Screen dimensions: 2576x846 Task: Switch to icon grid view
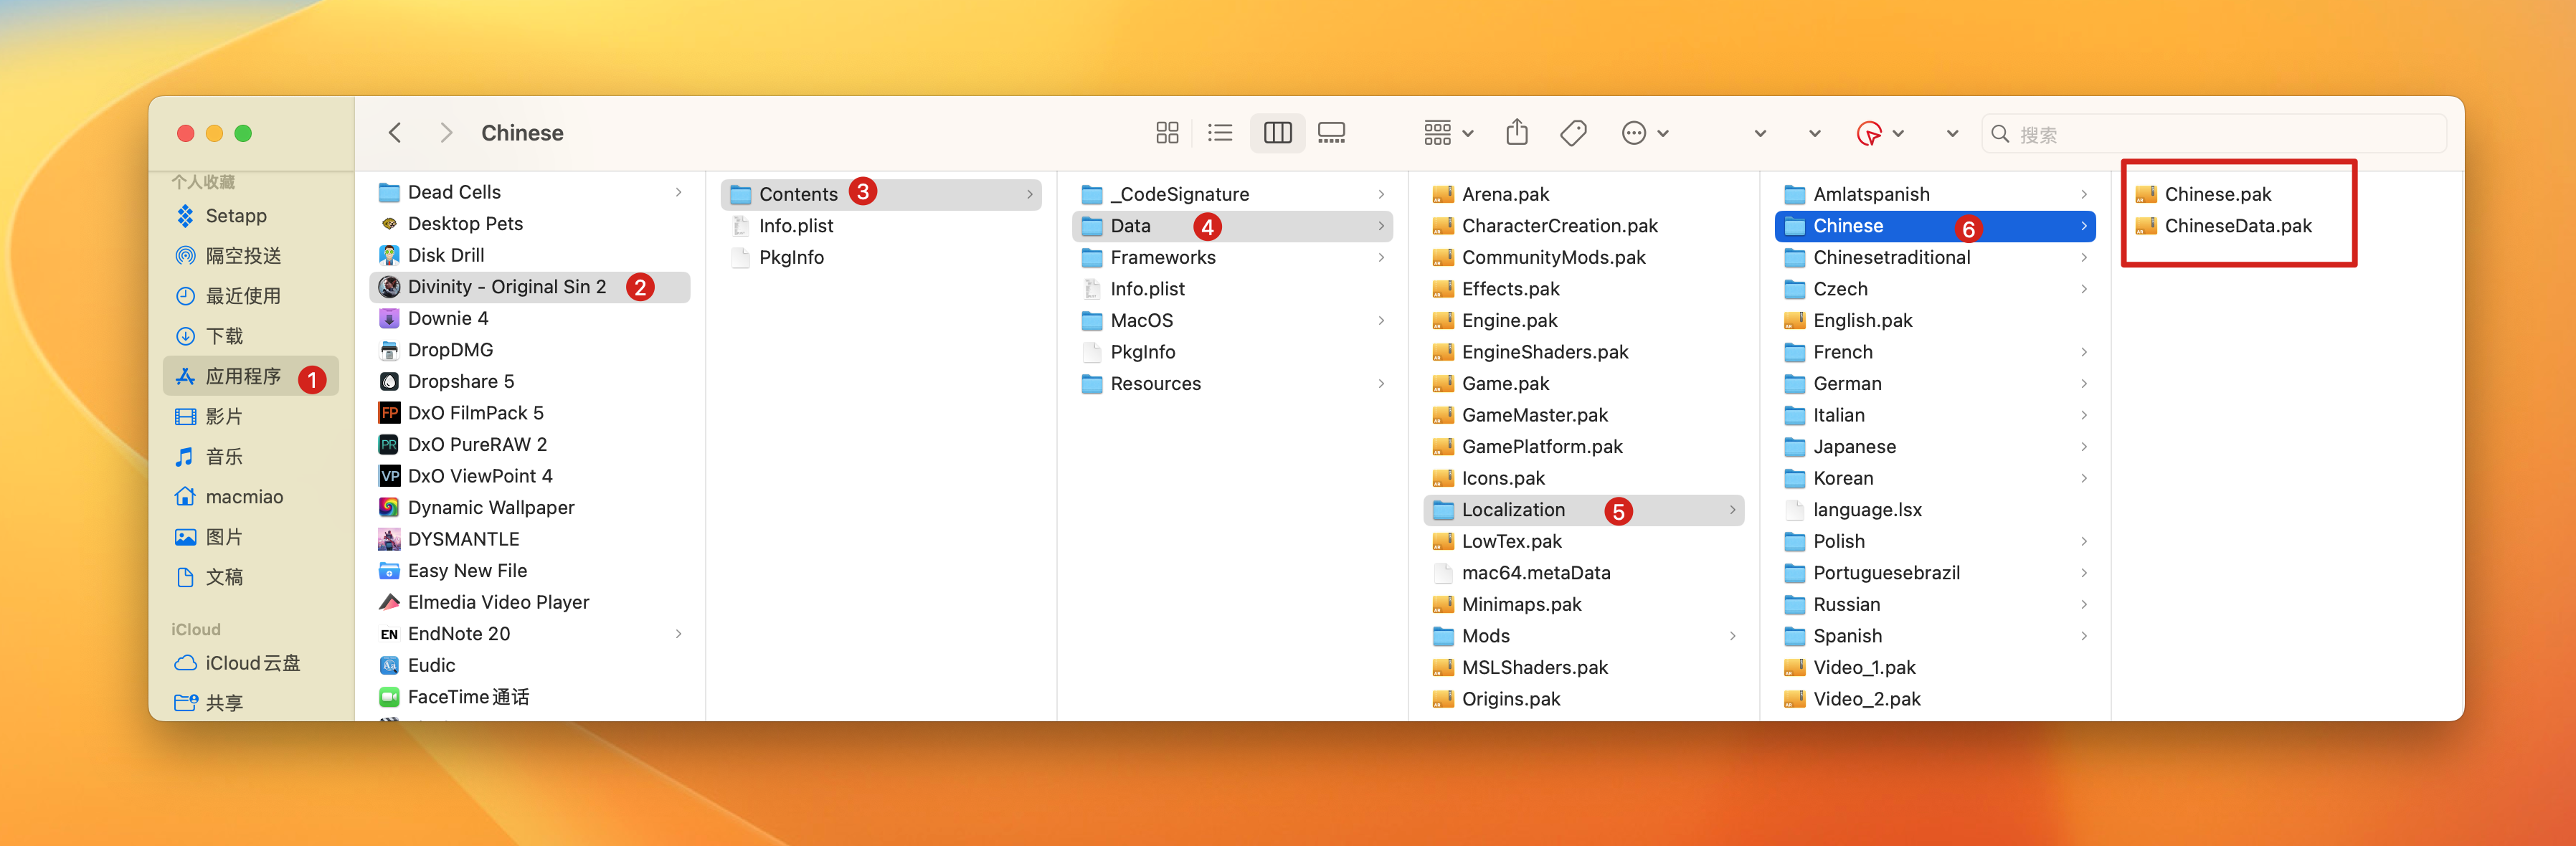[1166, 133]
